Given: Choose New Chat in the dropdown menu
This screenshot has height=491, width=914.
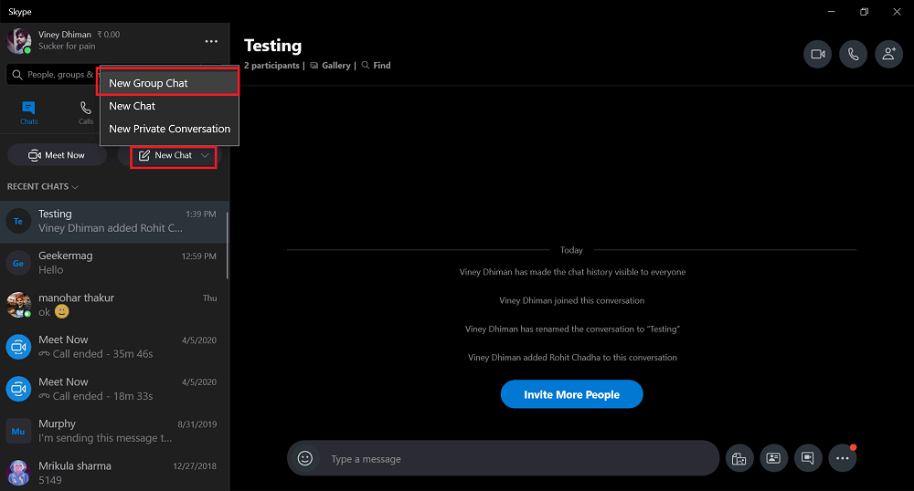Looking at the screenshot, I should 169,106.
